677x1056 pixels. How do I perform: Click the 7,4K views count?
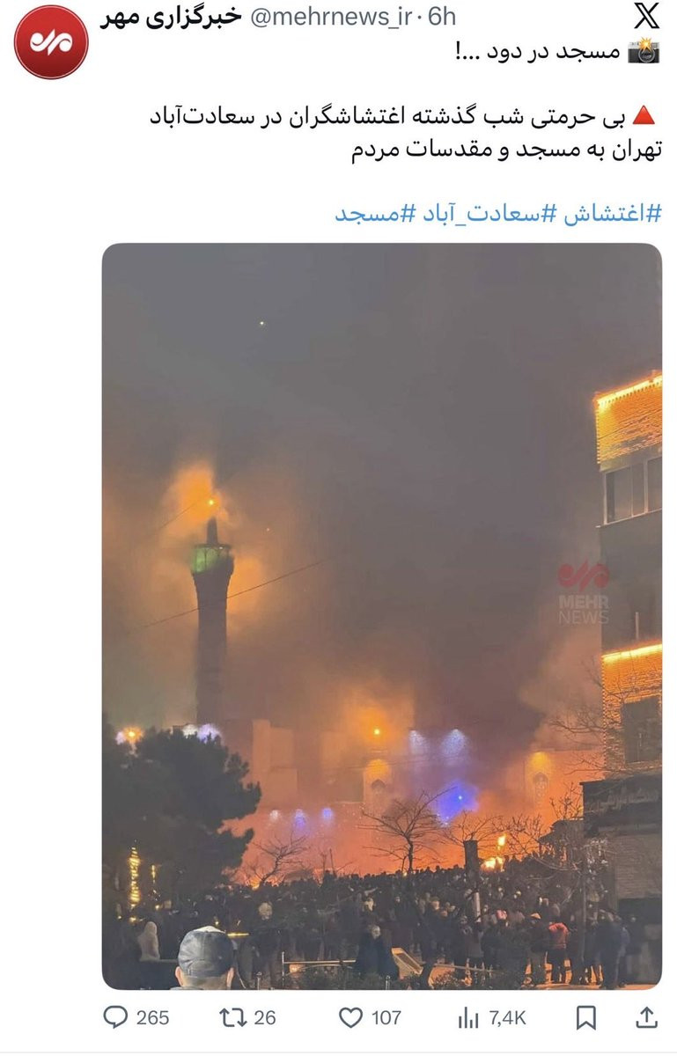click(x=507, y=1018)
